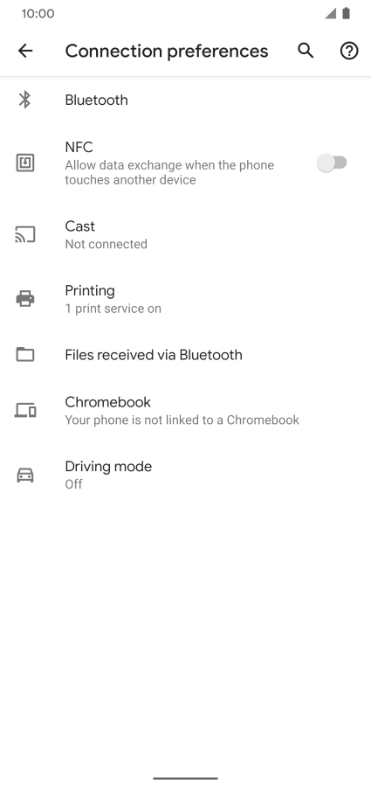Tap the Chromebook devices icon
Viewport: 371px width, 785px height.
25,411
